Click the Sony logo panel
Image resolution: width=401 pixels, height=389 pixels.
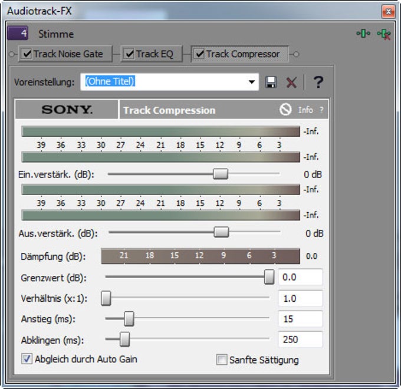click(67, 110)
